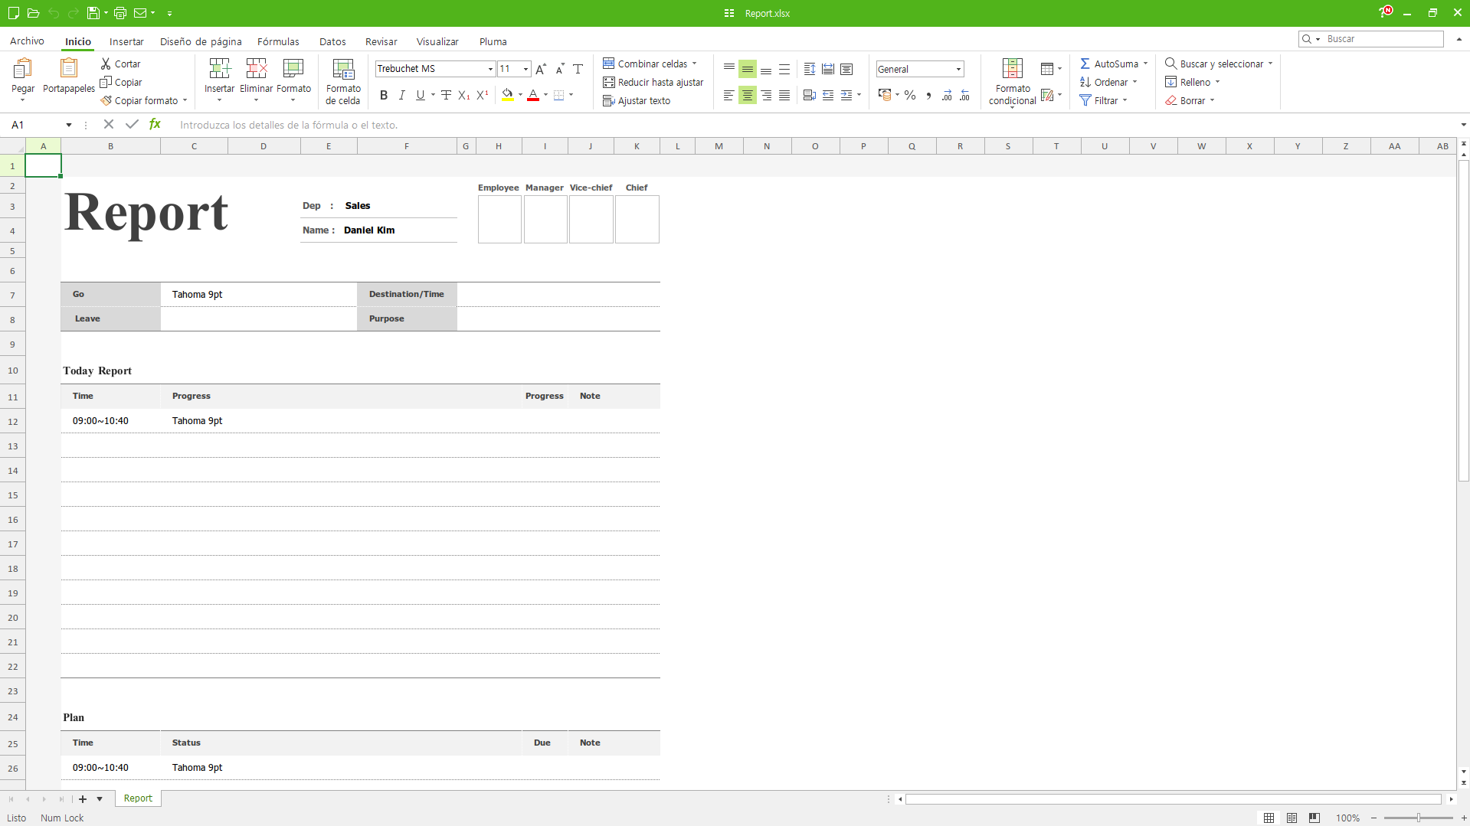The image size is (1470, 826).
Task: Add a new sheet with the plus button
Action: point(83,798)
